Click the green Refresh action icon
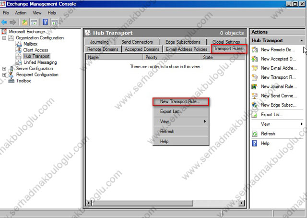The image size is (307, 218). (255, 133)
